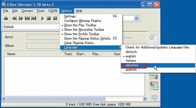Open the Tools menu
Image resolution: width=196 pixels, height=108 pixels.
tap(40, 11)
